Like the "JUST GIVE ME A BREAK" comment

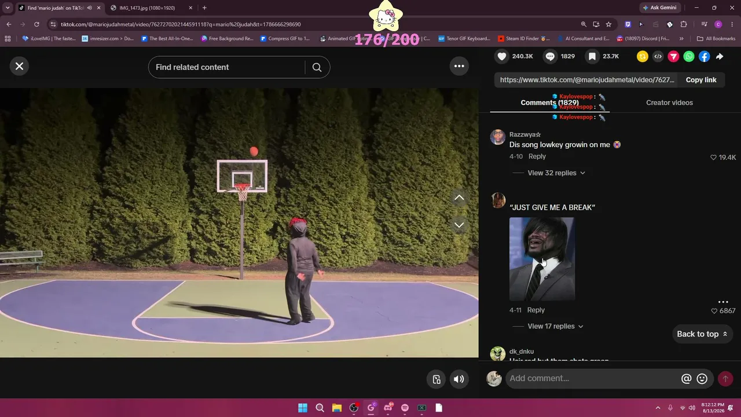tap(714, 311)
